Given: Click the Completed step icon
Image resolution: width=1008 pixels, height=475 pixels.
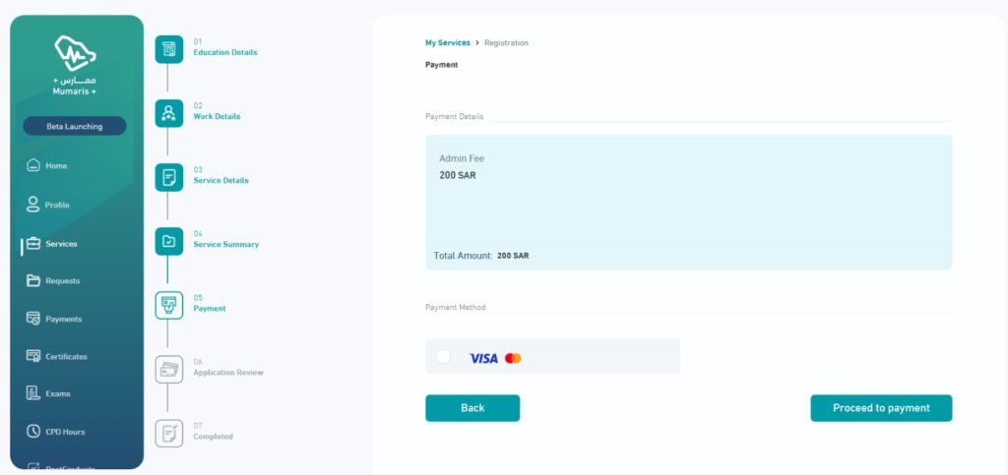Looking at the screenshot, I should [169, 434].
